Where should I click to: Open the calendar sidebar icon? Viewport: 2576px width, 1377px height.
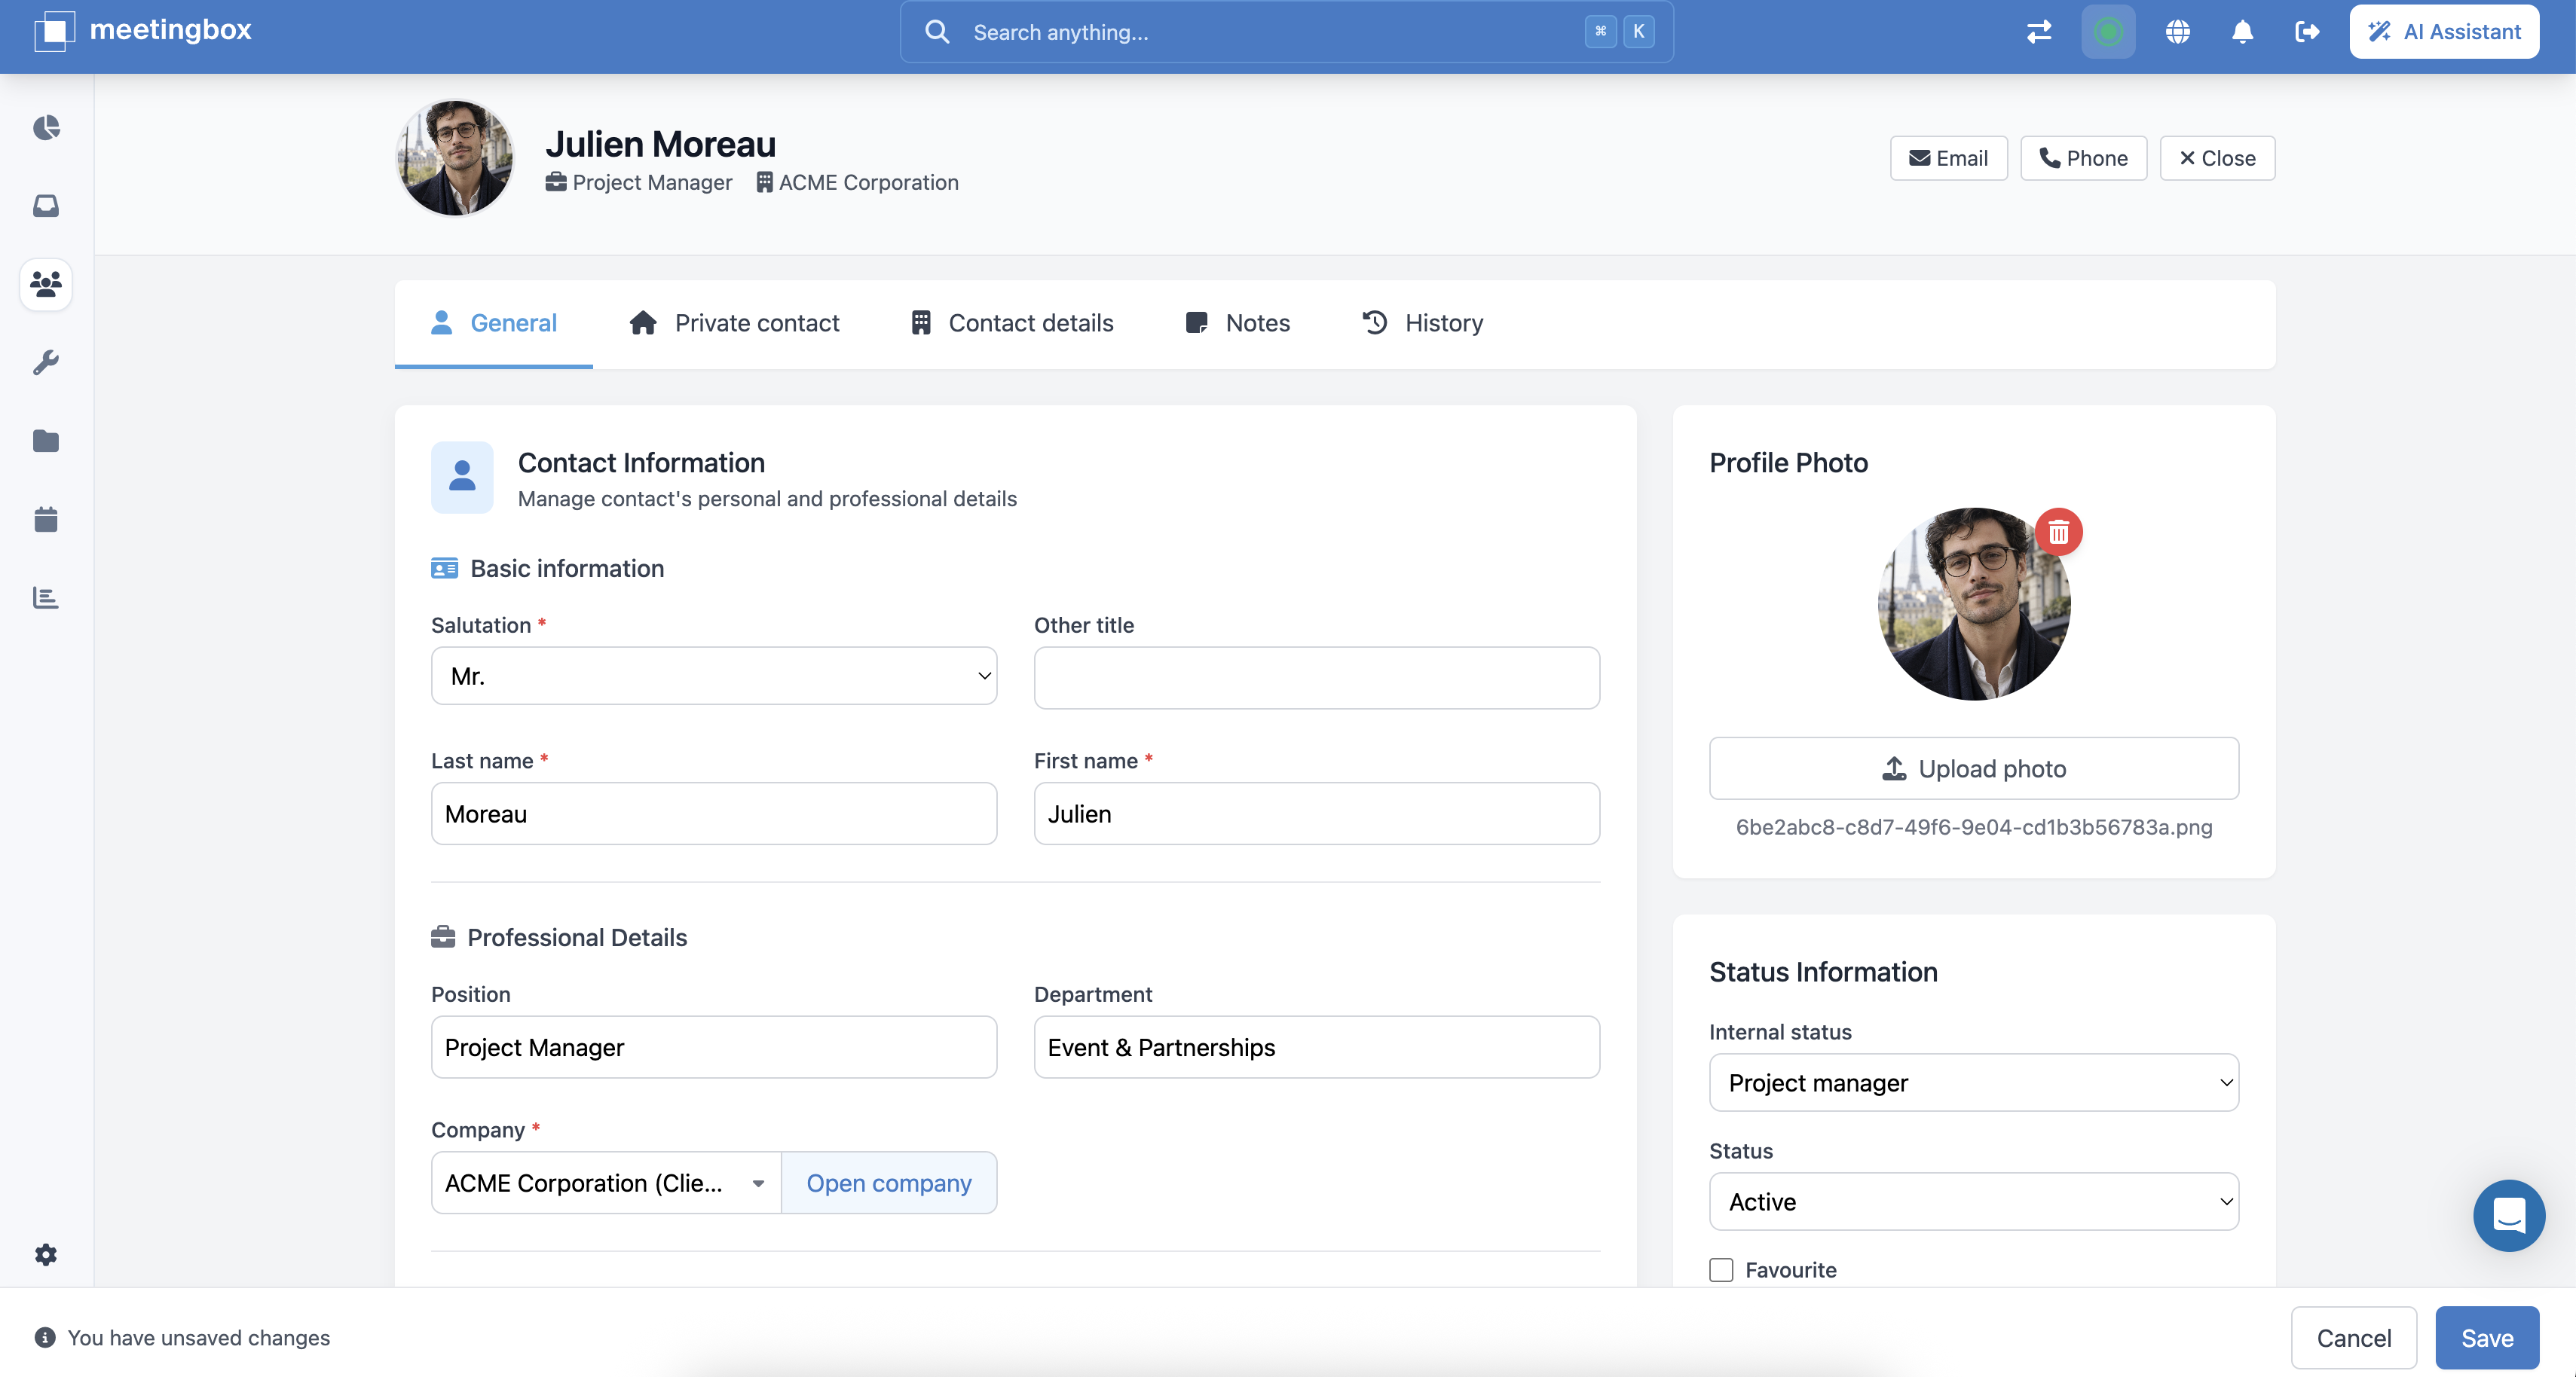(46, 518)
